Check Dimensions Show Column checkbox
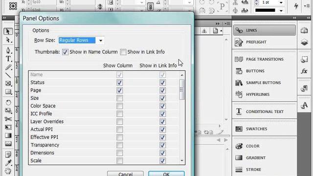The height and width of the screenshot is (176, 313). (119, 153)
